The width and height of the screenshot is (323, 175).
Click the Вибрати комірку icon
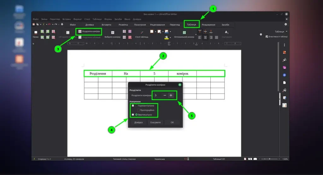pos(113,32)
